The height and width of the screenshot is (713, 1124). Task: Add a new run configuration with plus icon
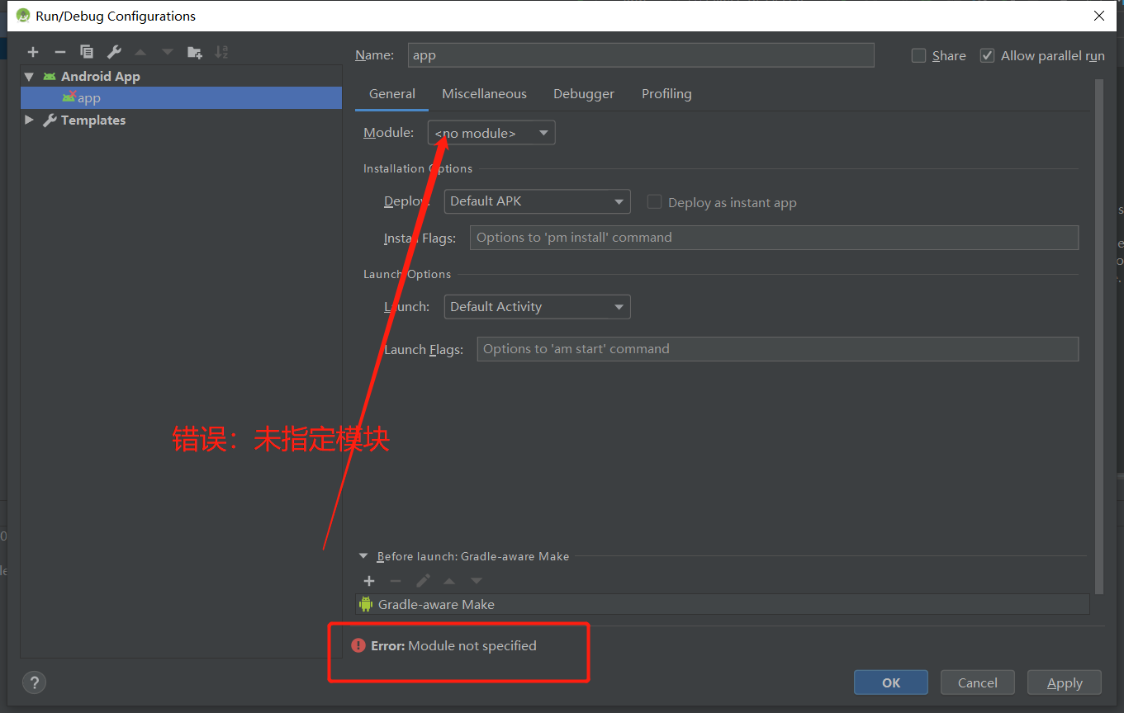tap(33, 52)
